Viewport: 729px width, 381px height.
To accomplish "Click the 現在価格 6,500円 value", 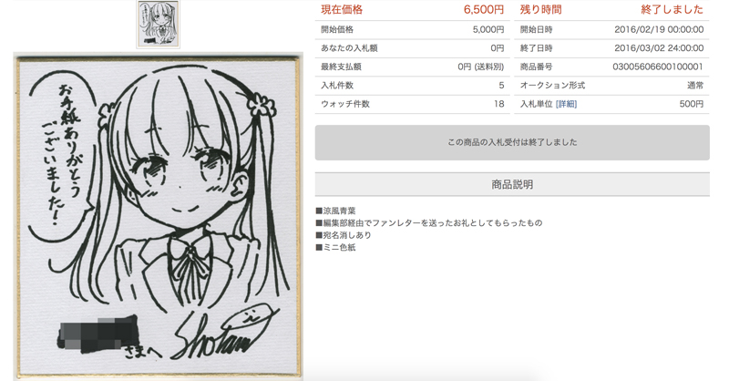I will click(x=484, y=10).
